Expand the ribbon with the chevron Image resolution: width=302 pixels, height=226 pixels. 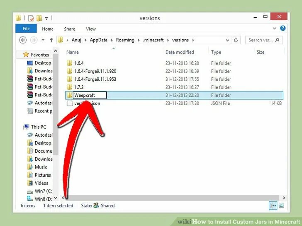[x=275, y=29]
